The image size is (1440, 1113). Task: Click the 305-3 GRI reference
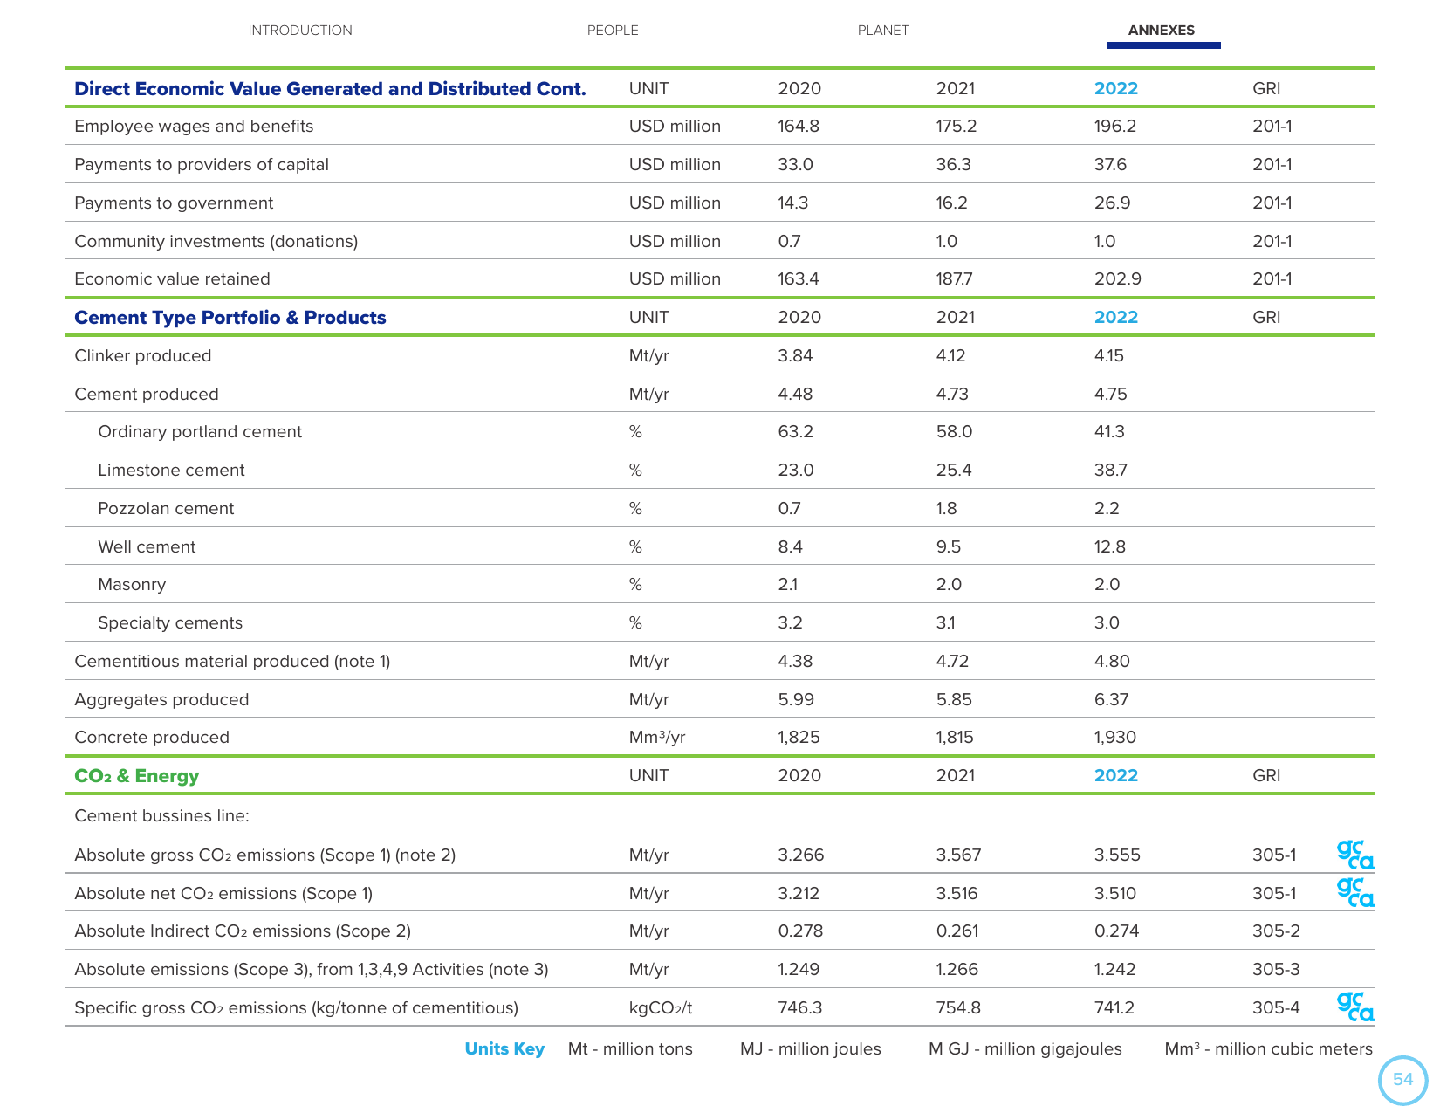tap(1276, 970)
